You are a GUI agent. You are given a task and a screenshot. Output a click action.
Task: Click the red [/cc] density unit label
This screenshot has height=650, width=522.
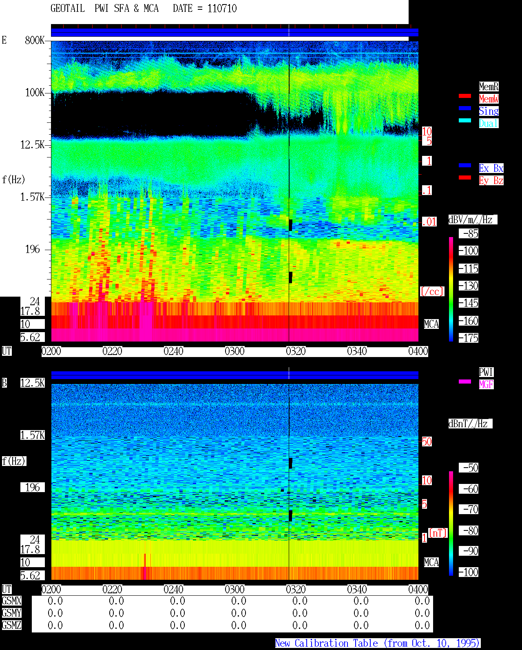432,291
